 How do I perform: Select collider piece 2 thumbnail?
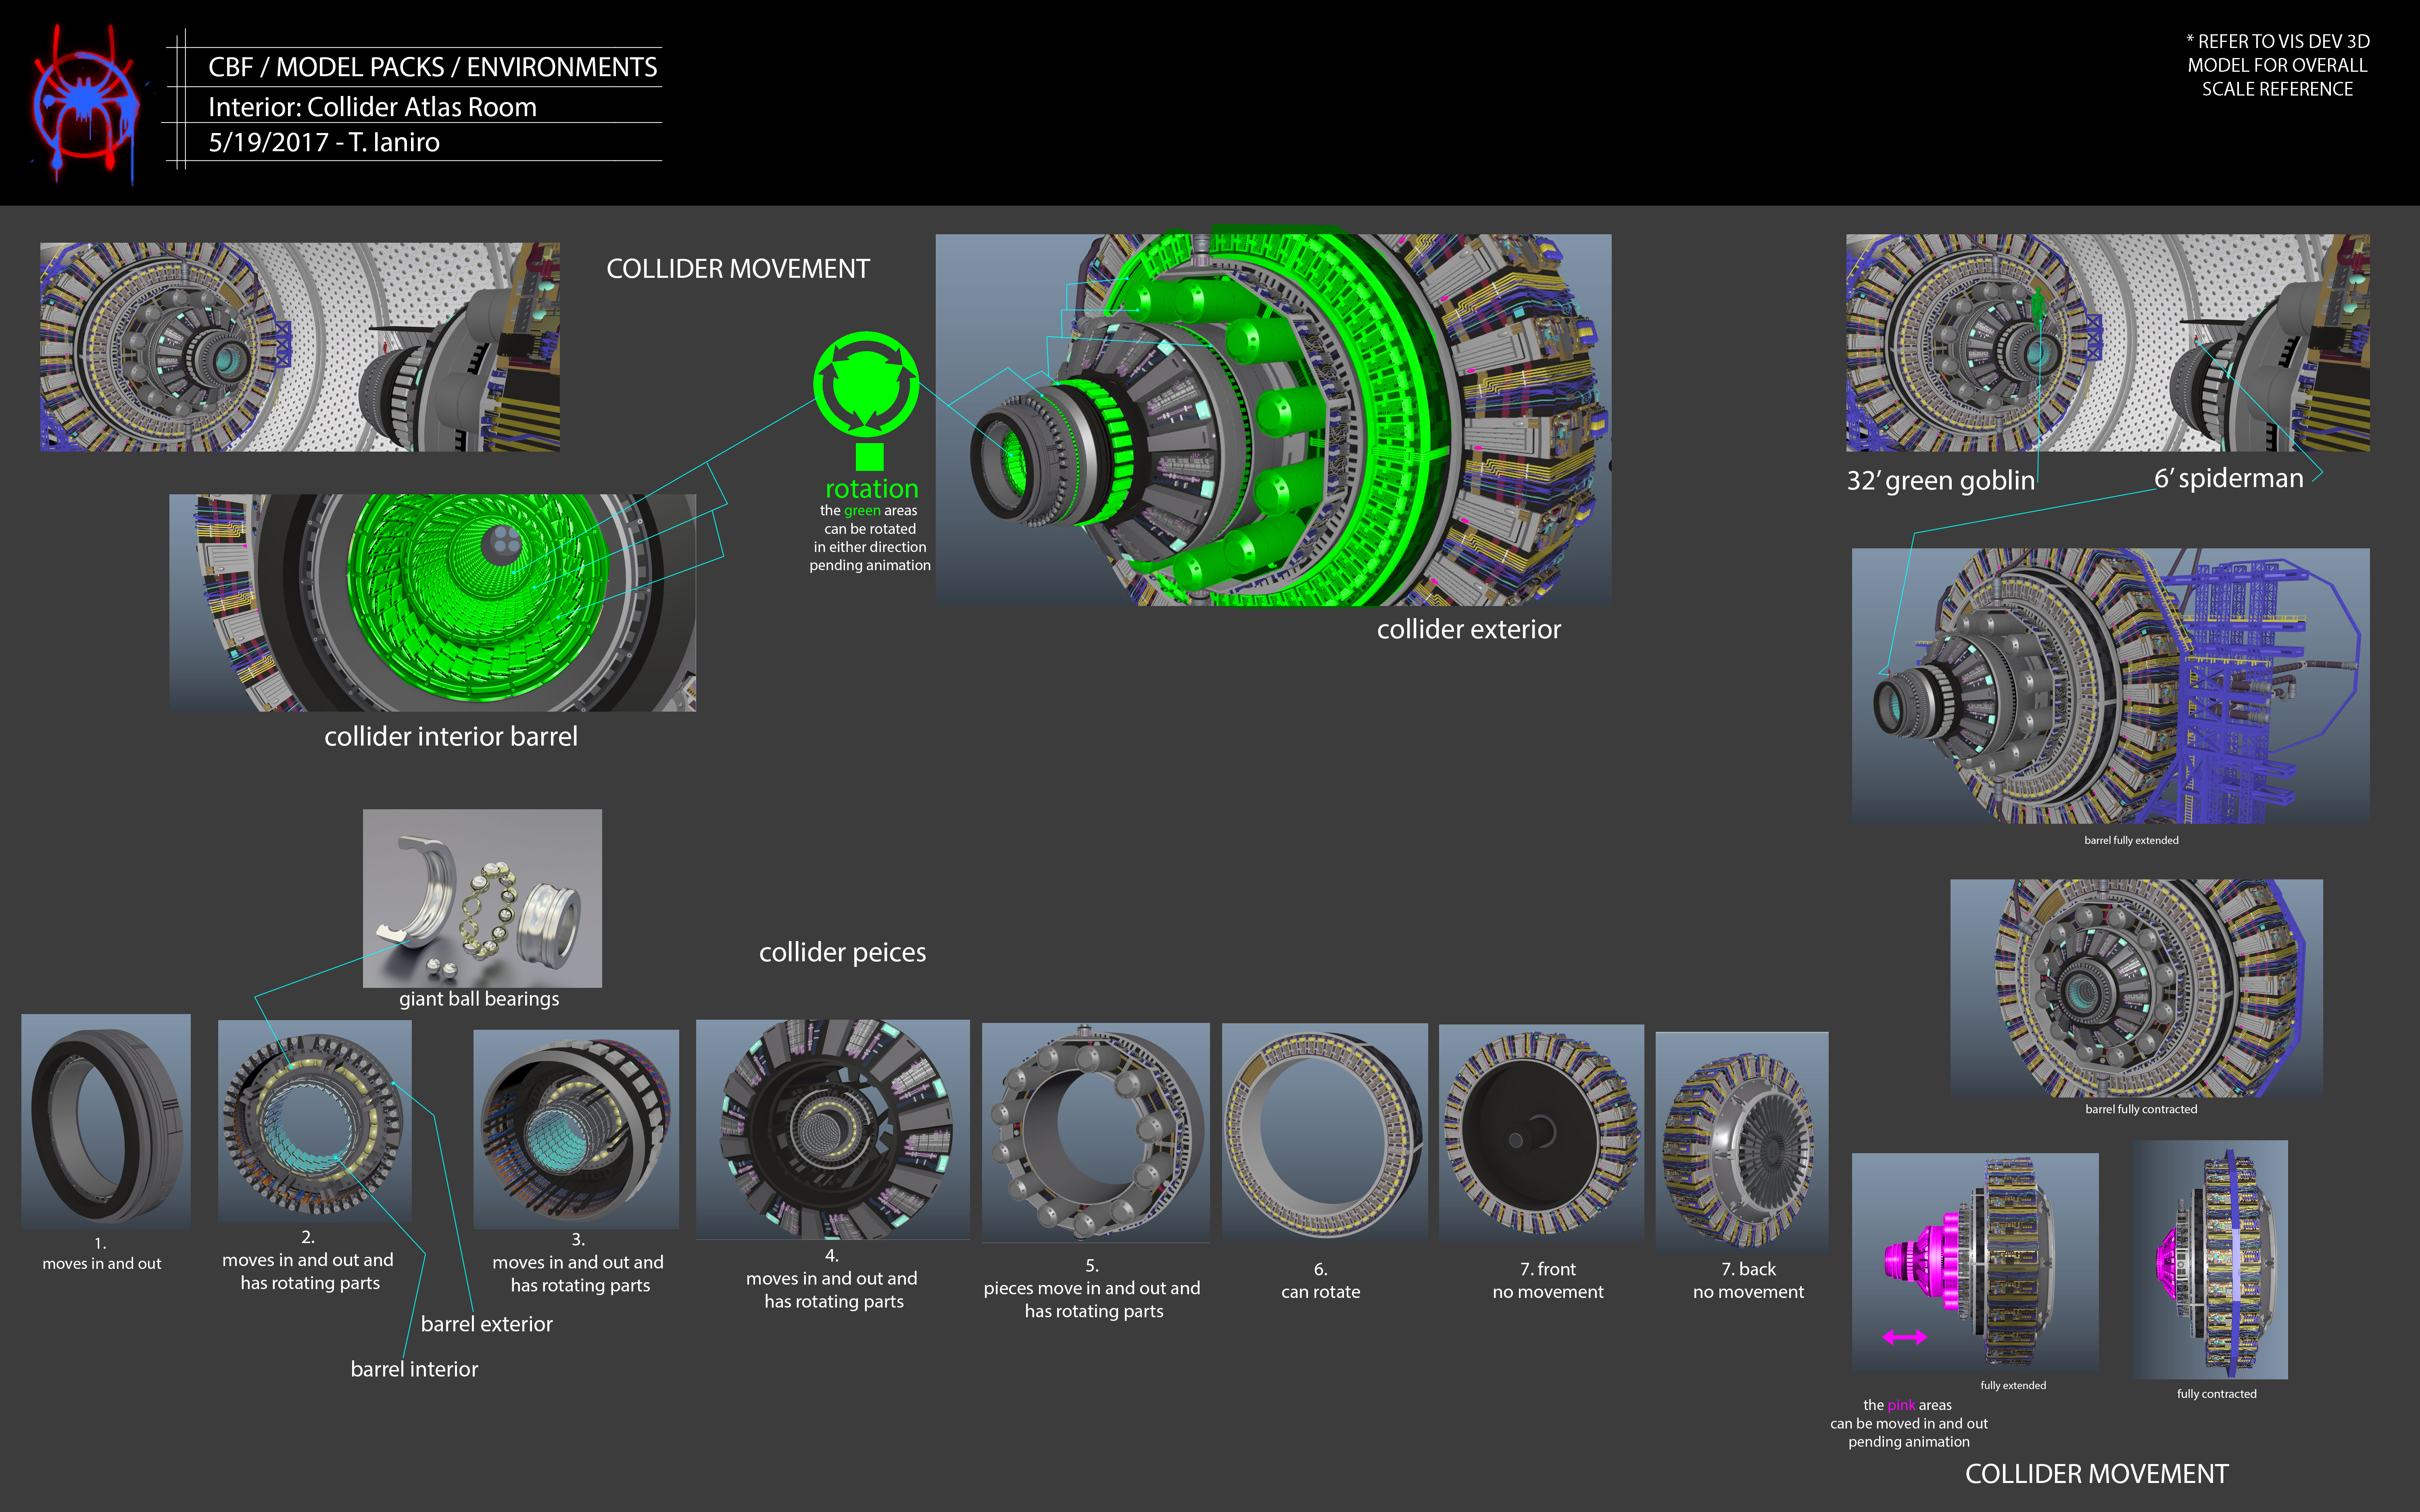pyautogui.click(x=314, y=1120)
